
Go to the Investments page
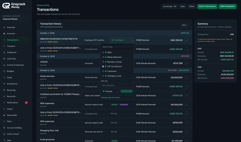pos(15,84)
